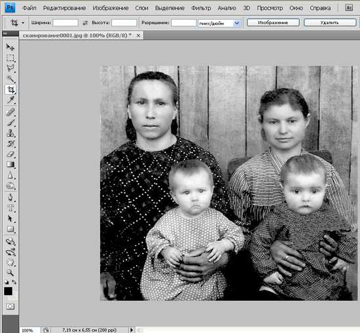The width and height of the screenshot is (360, 333).
Task: Select the 3D Orbit camera tool
Action: point(10,252)
